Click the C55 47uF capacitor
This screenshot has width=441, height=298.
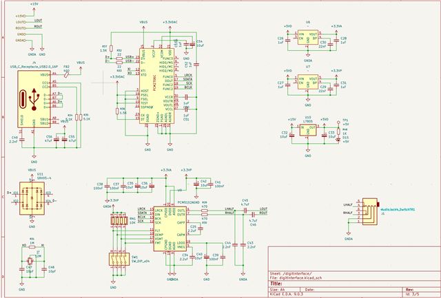64,140
